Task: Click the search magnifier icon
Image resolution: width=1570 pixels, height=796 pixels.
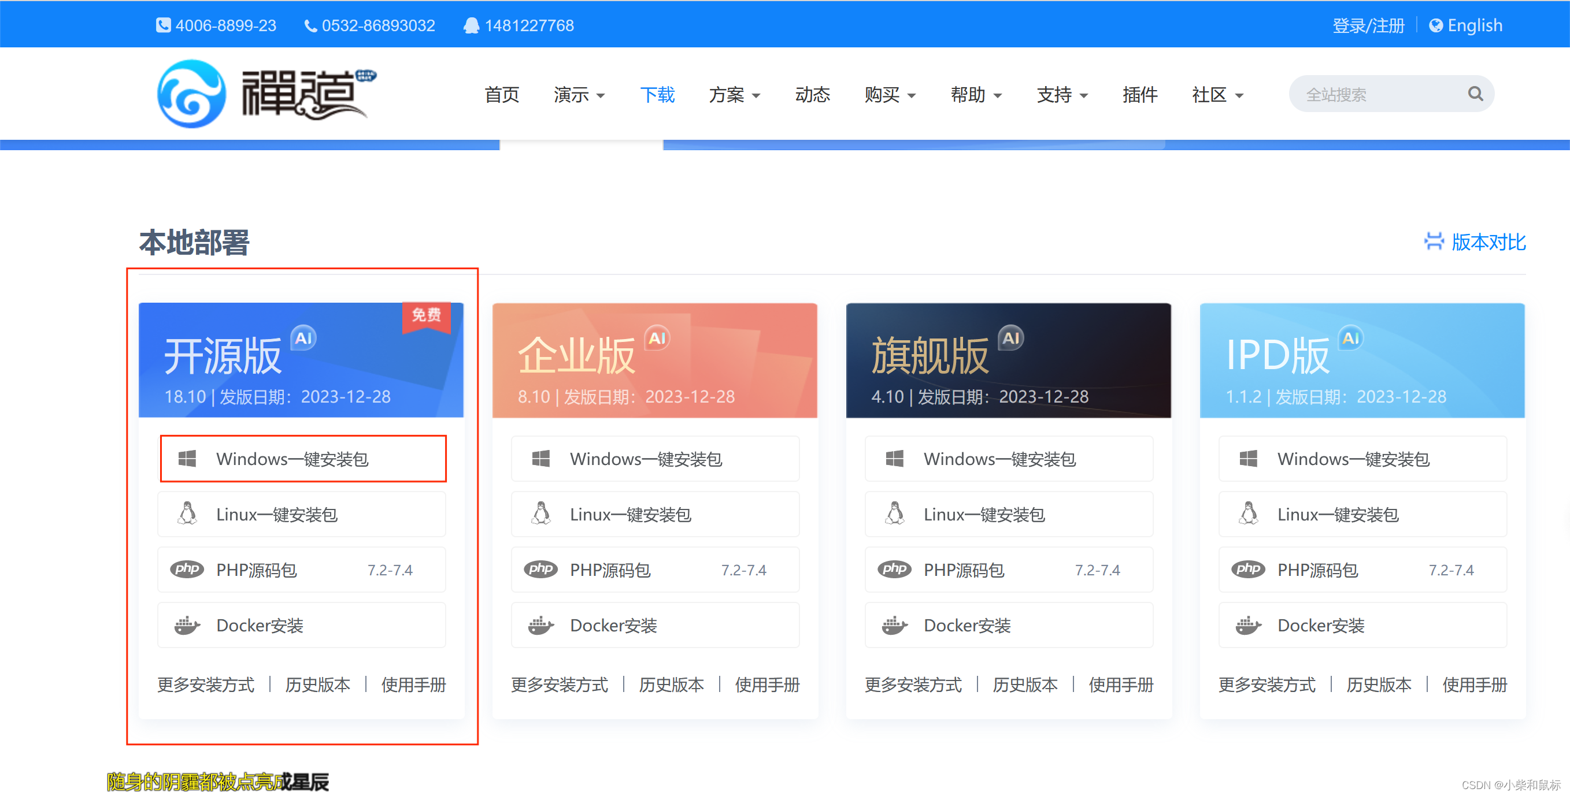Action: pos(1475,94)
